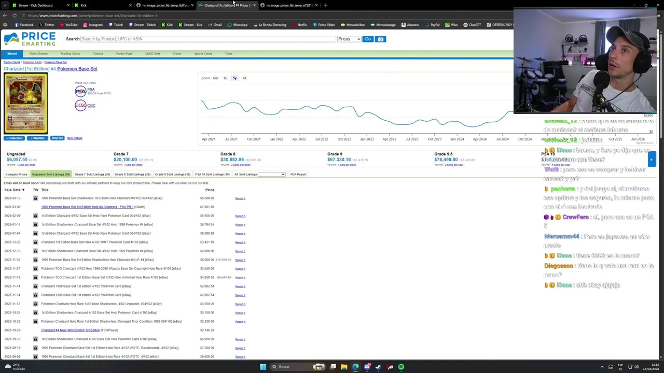Set chart zoom to 1y
The width and height of the screenshot is (664, 373).
(225, 78)
